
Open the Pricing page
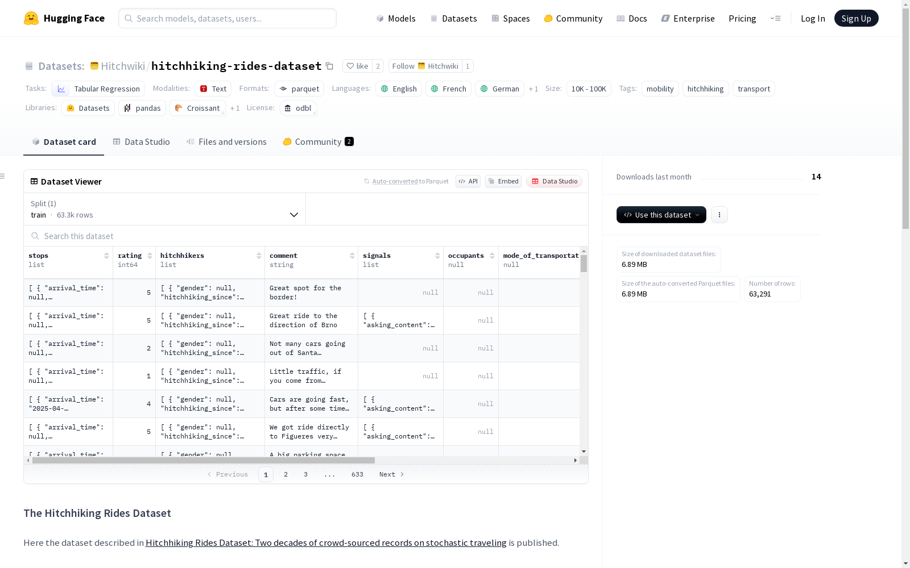[x=742, y=18]
